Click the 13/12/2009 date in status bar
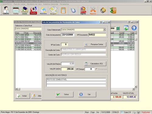 coord(106,112)
